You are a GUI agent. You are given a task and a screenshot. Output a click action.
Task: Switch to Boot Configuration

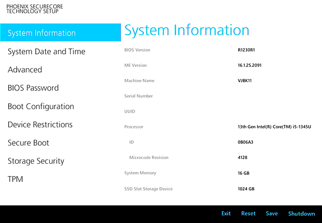point(41,106)
